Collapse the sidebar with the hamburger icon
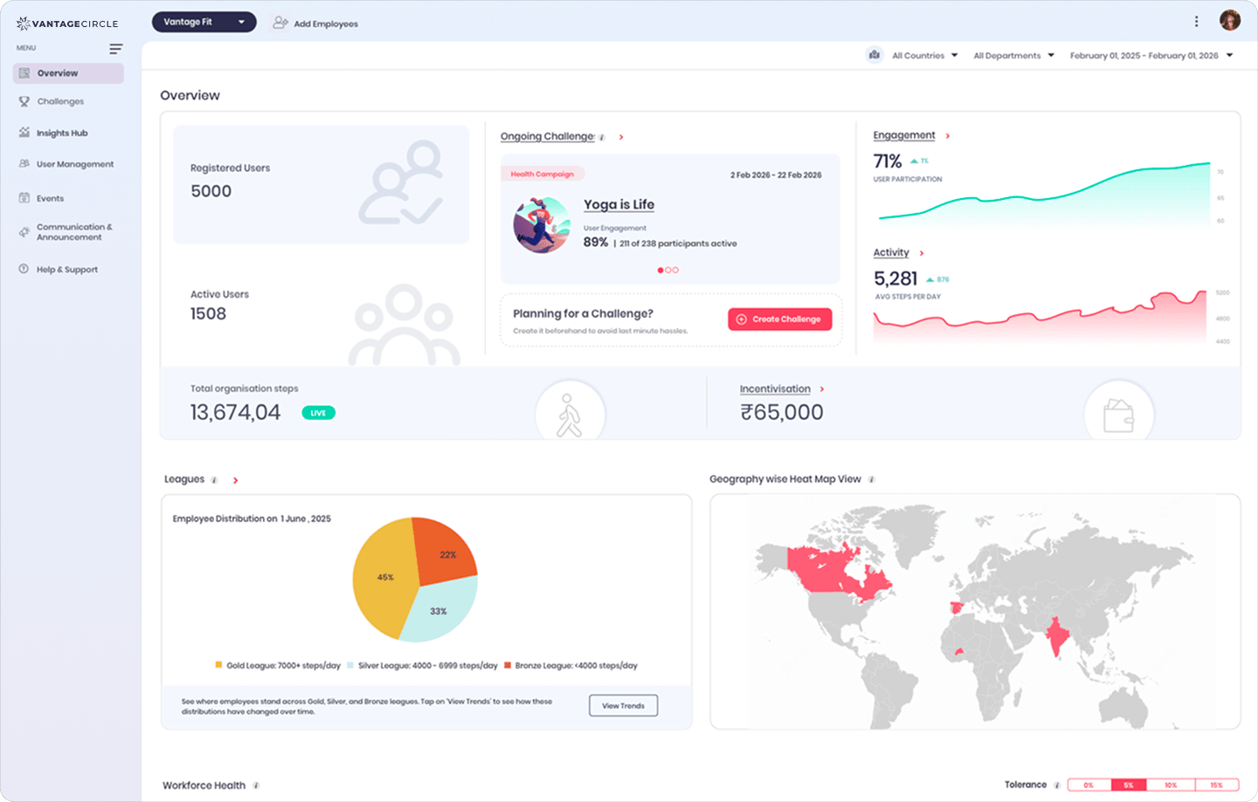The width and height of the screenshot is (1258, 802). click(x=116, y=49)
